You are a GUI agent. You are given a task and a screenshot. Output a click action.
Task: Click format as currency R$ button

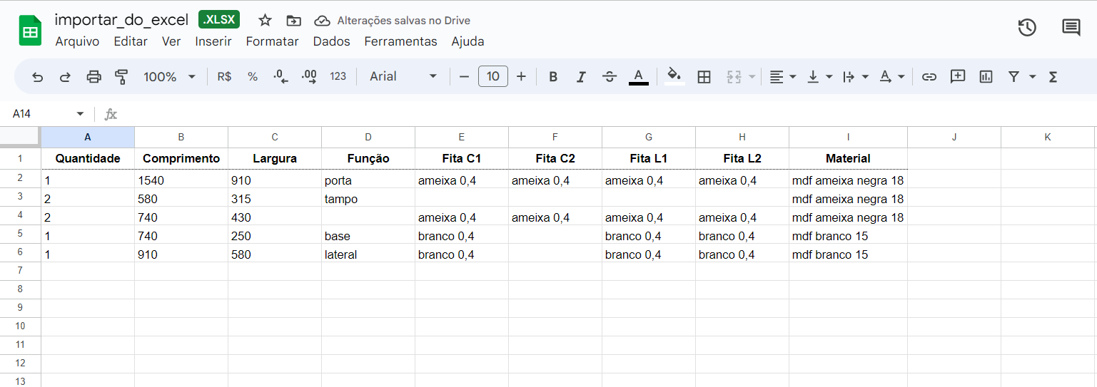point(224,77)
